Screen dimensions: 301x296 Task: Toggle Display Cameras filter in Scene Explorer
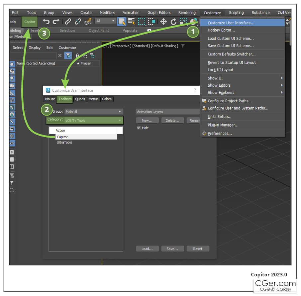click(x=12, y=86)
